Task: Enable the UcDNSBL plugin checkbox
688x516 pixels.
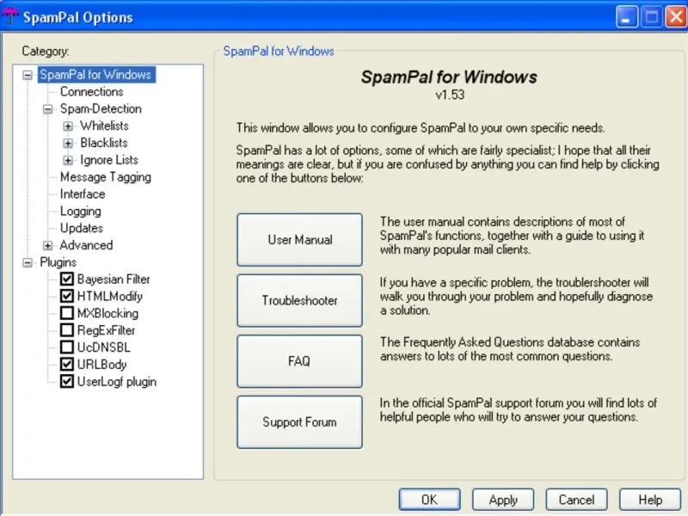Action: (x=67, y=347)
